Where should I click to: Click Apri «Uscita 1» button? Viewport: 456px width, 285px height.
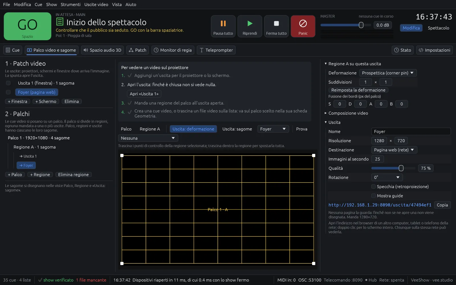point(144,94)
